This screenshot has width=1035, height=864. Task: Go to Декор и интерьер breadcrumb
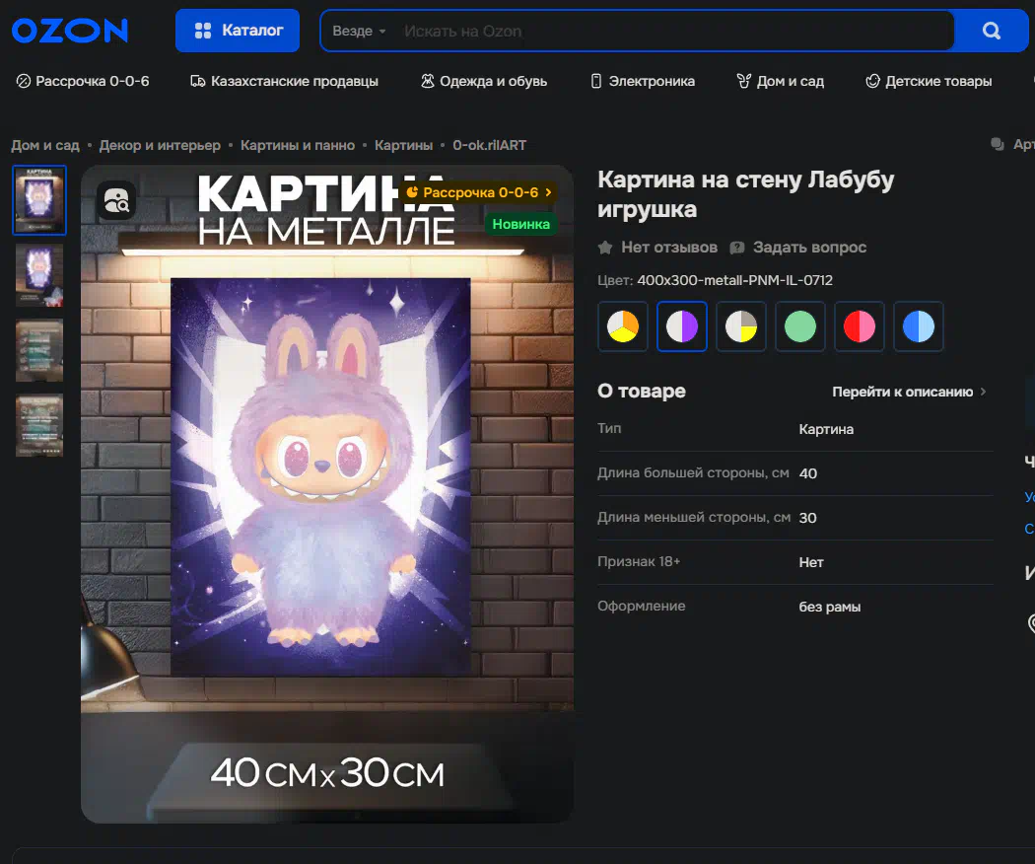(x=160, y=145)
